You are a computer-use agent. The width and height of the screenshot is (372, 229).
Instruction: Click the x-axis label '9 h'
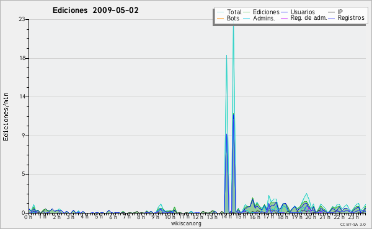pyautogui.click(x=156, y=217)
